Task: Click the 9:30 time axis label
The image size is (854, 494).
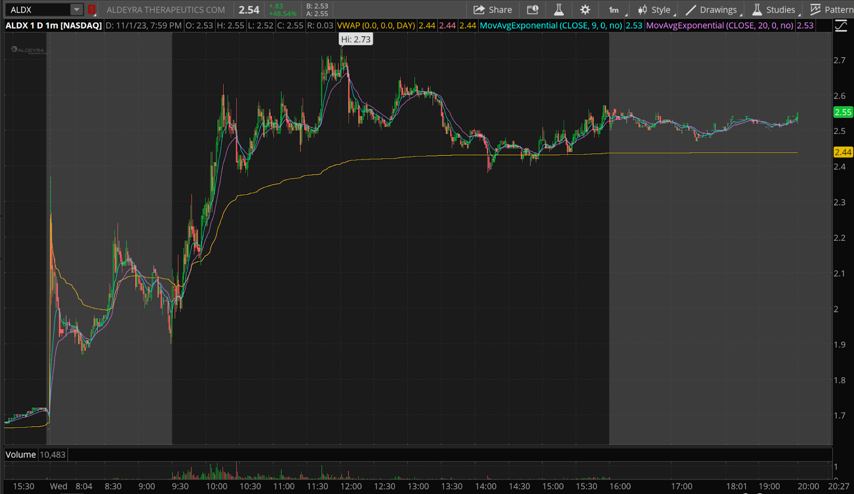Action: click(x=180, y=487)
